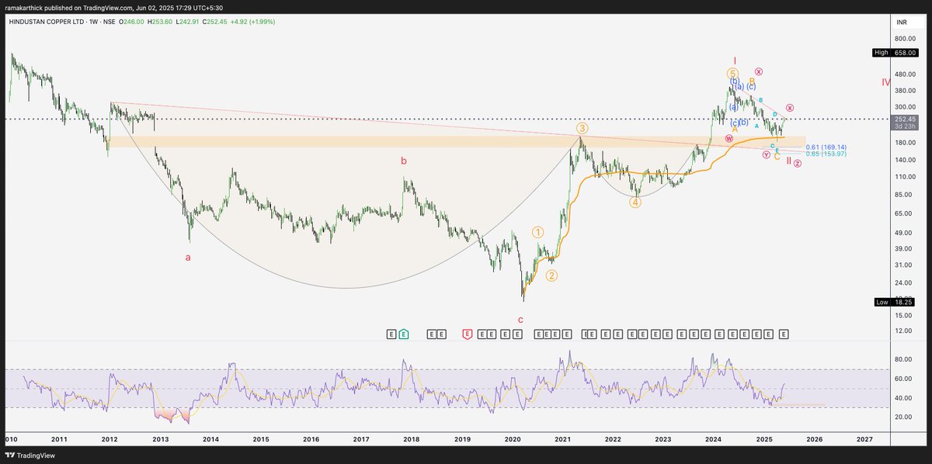Click the Fibonacci 0.65 (153.97) level label
932x464 pixels.
[x=826, y=154]
